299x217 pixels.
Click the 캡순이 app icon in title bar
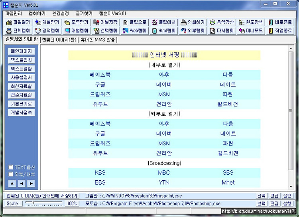6,5
